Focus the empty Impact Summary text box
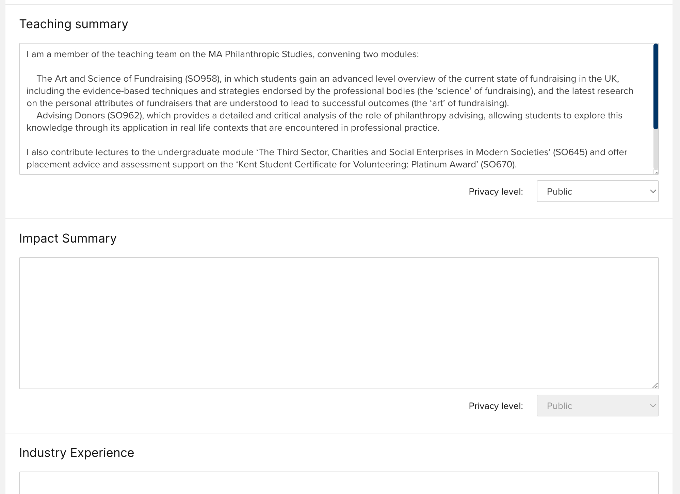The image size is (680, 494). (339, 323)
